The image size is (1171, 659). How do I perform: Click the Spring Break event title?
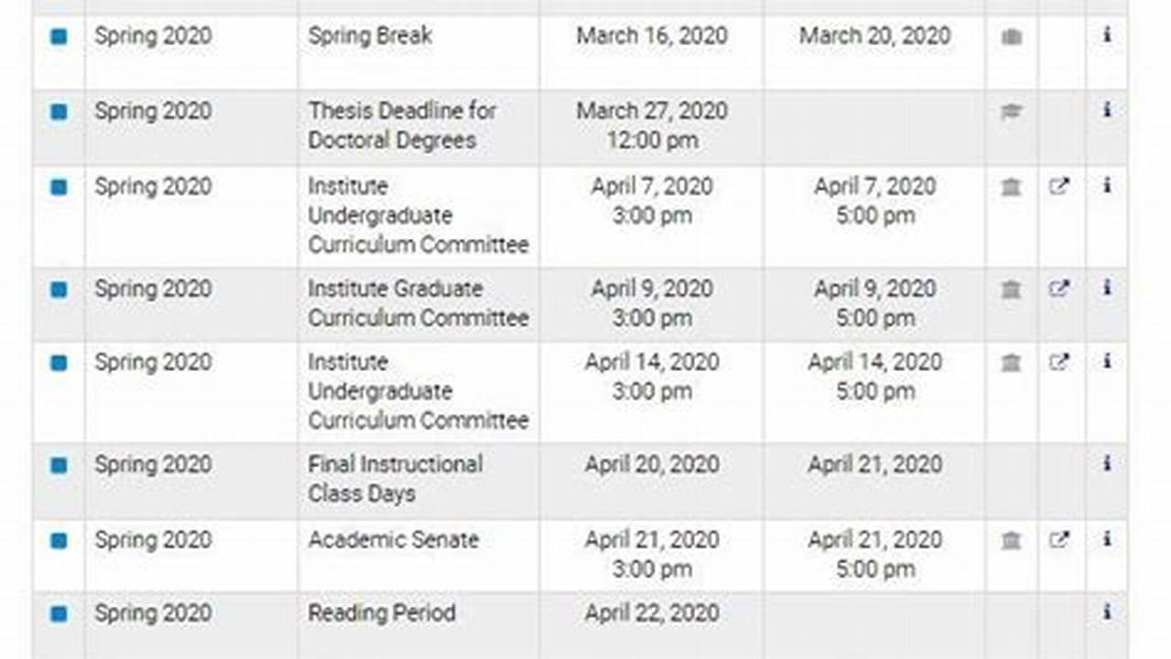[370, 37]
